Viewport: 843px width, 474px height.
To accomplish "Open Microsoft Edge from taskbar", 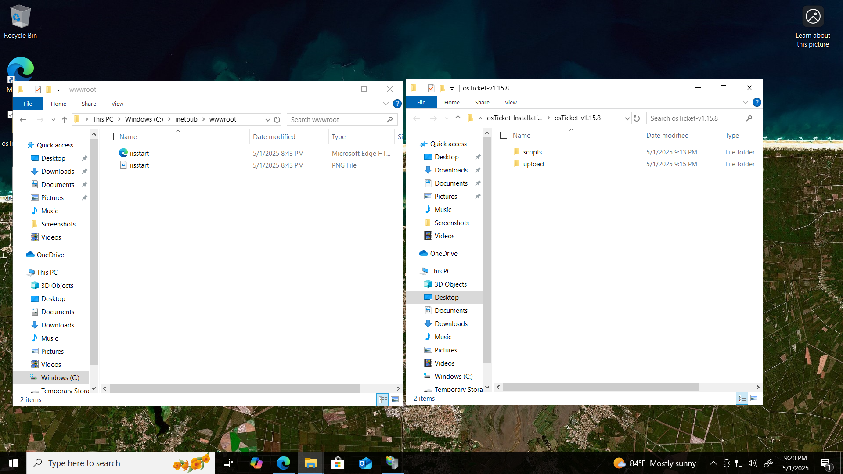I will 284,463.
